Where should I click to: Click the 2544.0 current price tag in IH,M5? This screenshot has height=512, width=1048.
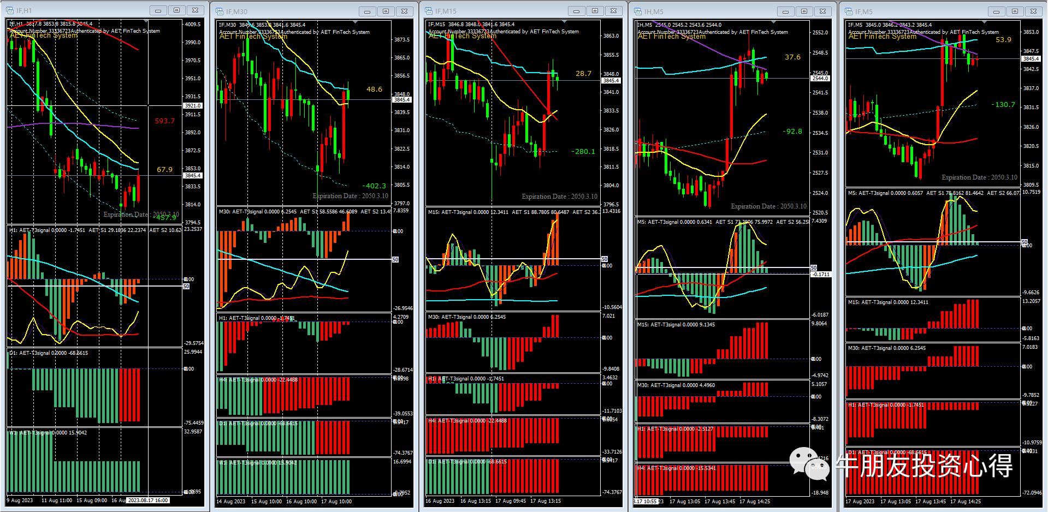[820, 79]
